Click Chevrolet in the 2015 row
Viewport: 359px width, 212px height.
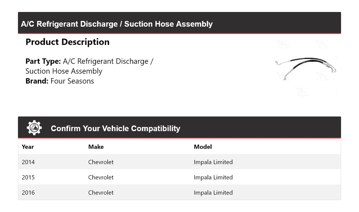click(101, 178)
